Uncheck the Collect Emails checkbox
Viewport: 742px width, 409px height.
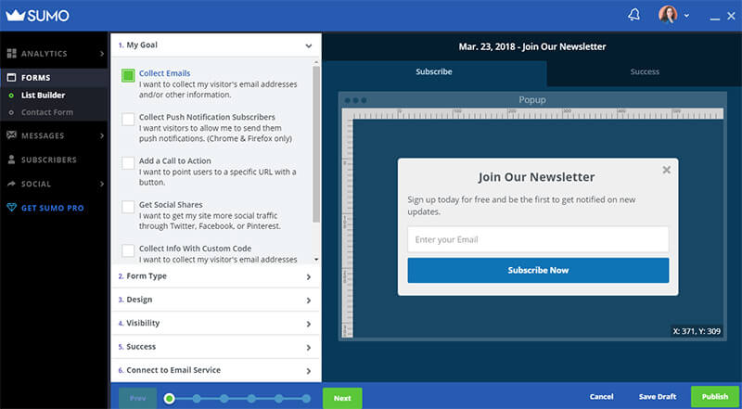[128, 75]
